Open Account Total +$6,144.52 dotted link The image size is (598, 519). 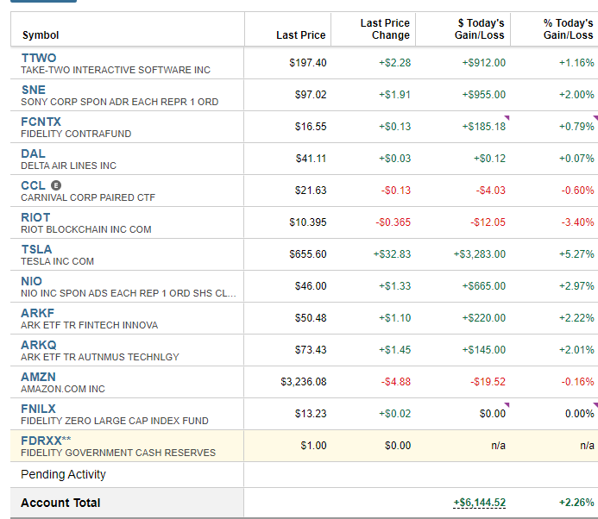(x=480, y=503)
